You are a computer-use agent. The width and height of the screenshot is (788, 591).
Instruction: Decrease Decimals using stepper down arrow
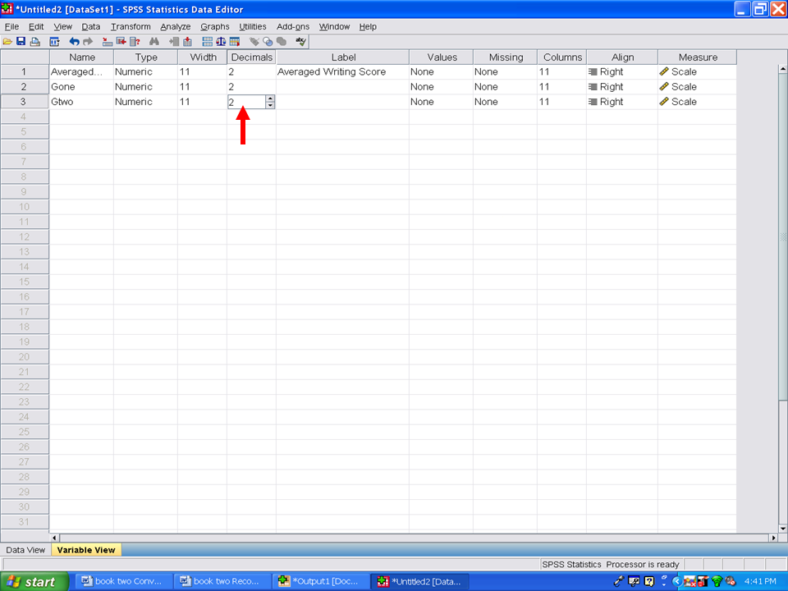270,105
